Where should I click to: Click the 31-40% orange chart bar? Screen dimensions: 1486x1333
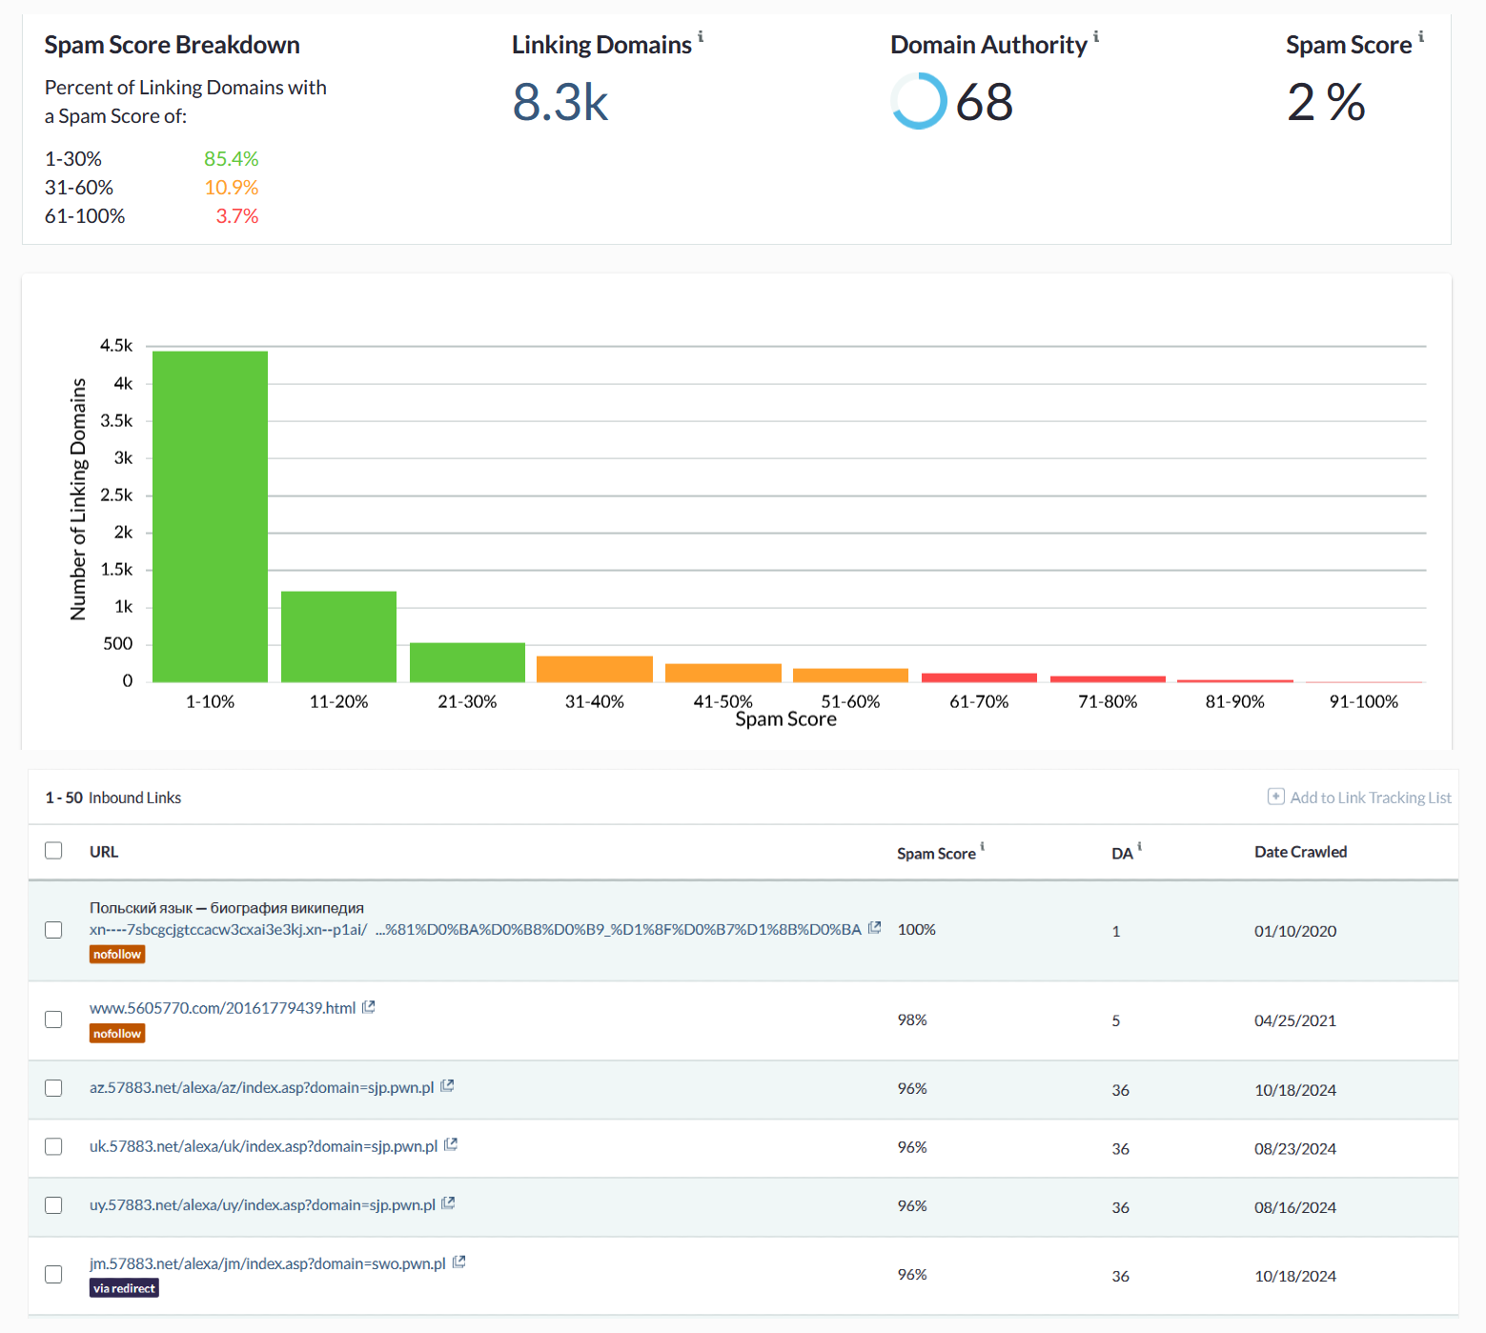595,669
